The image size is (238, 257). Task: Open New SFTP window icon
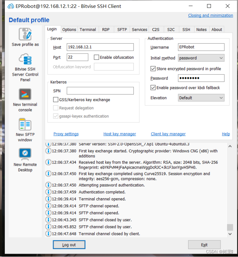25,124
